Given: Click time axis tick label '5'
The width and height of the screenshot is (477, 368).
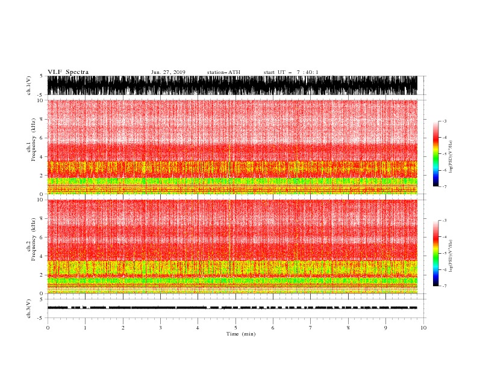Looking at the screenshot, I should click(235, 328).
